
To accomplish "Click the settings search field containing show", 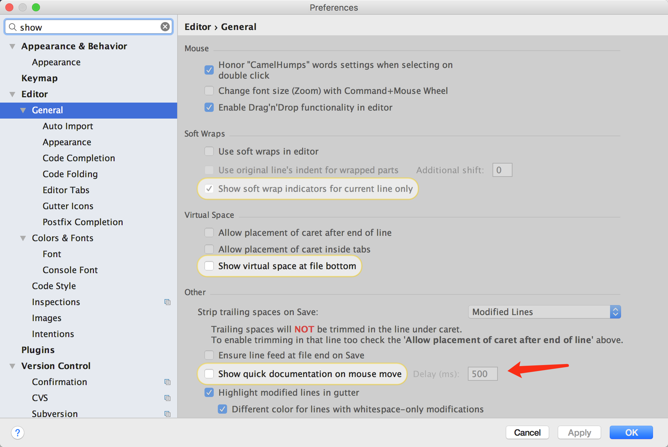I will 89,27.
